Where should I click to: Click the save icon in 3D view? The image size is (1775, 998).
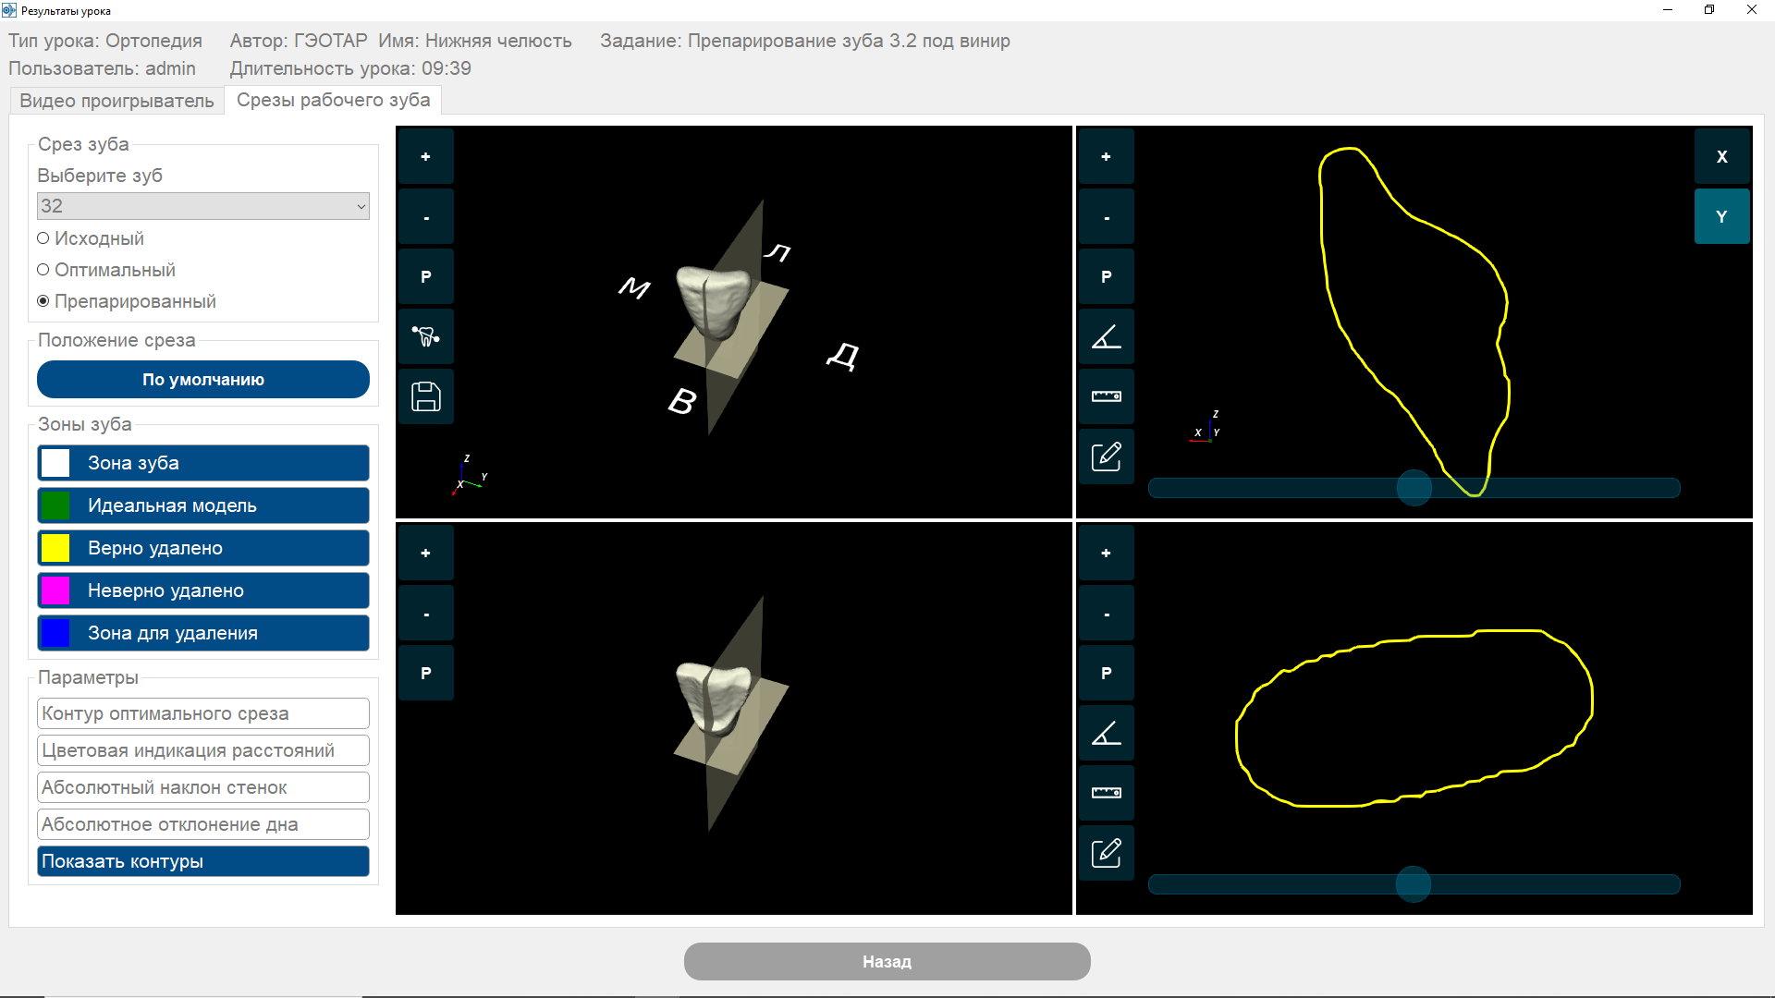click(x=425, y=397)
